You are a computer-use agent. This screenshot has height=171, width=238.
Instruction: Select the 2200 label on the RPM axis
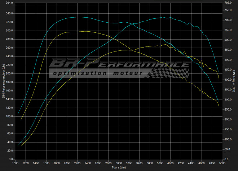pyautogui.click(x=78, y=163)
